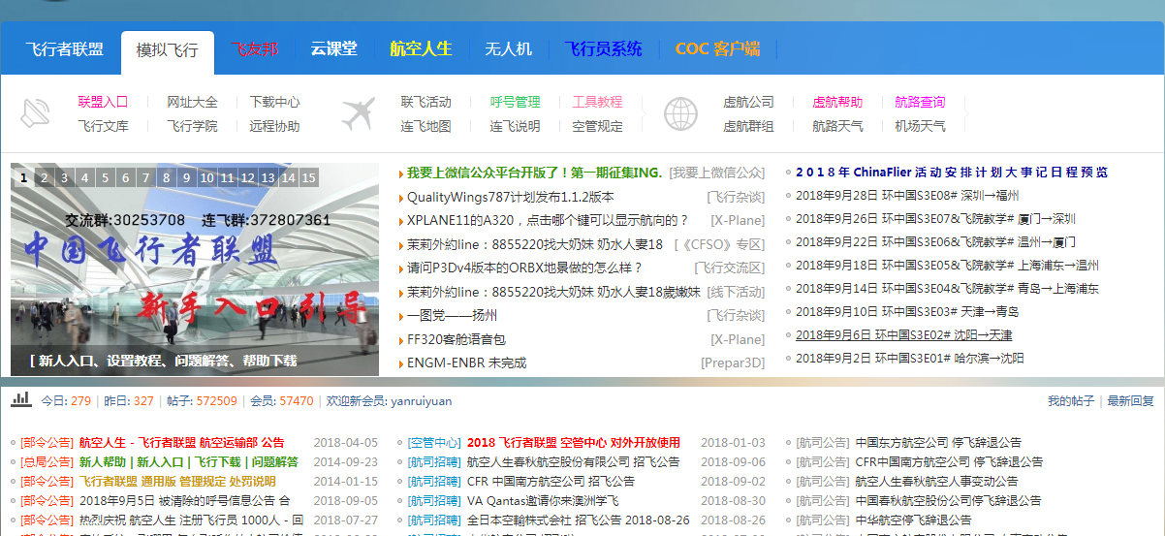Open 航路查询 link

(920, 102)
